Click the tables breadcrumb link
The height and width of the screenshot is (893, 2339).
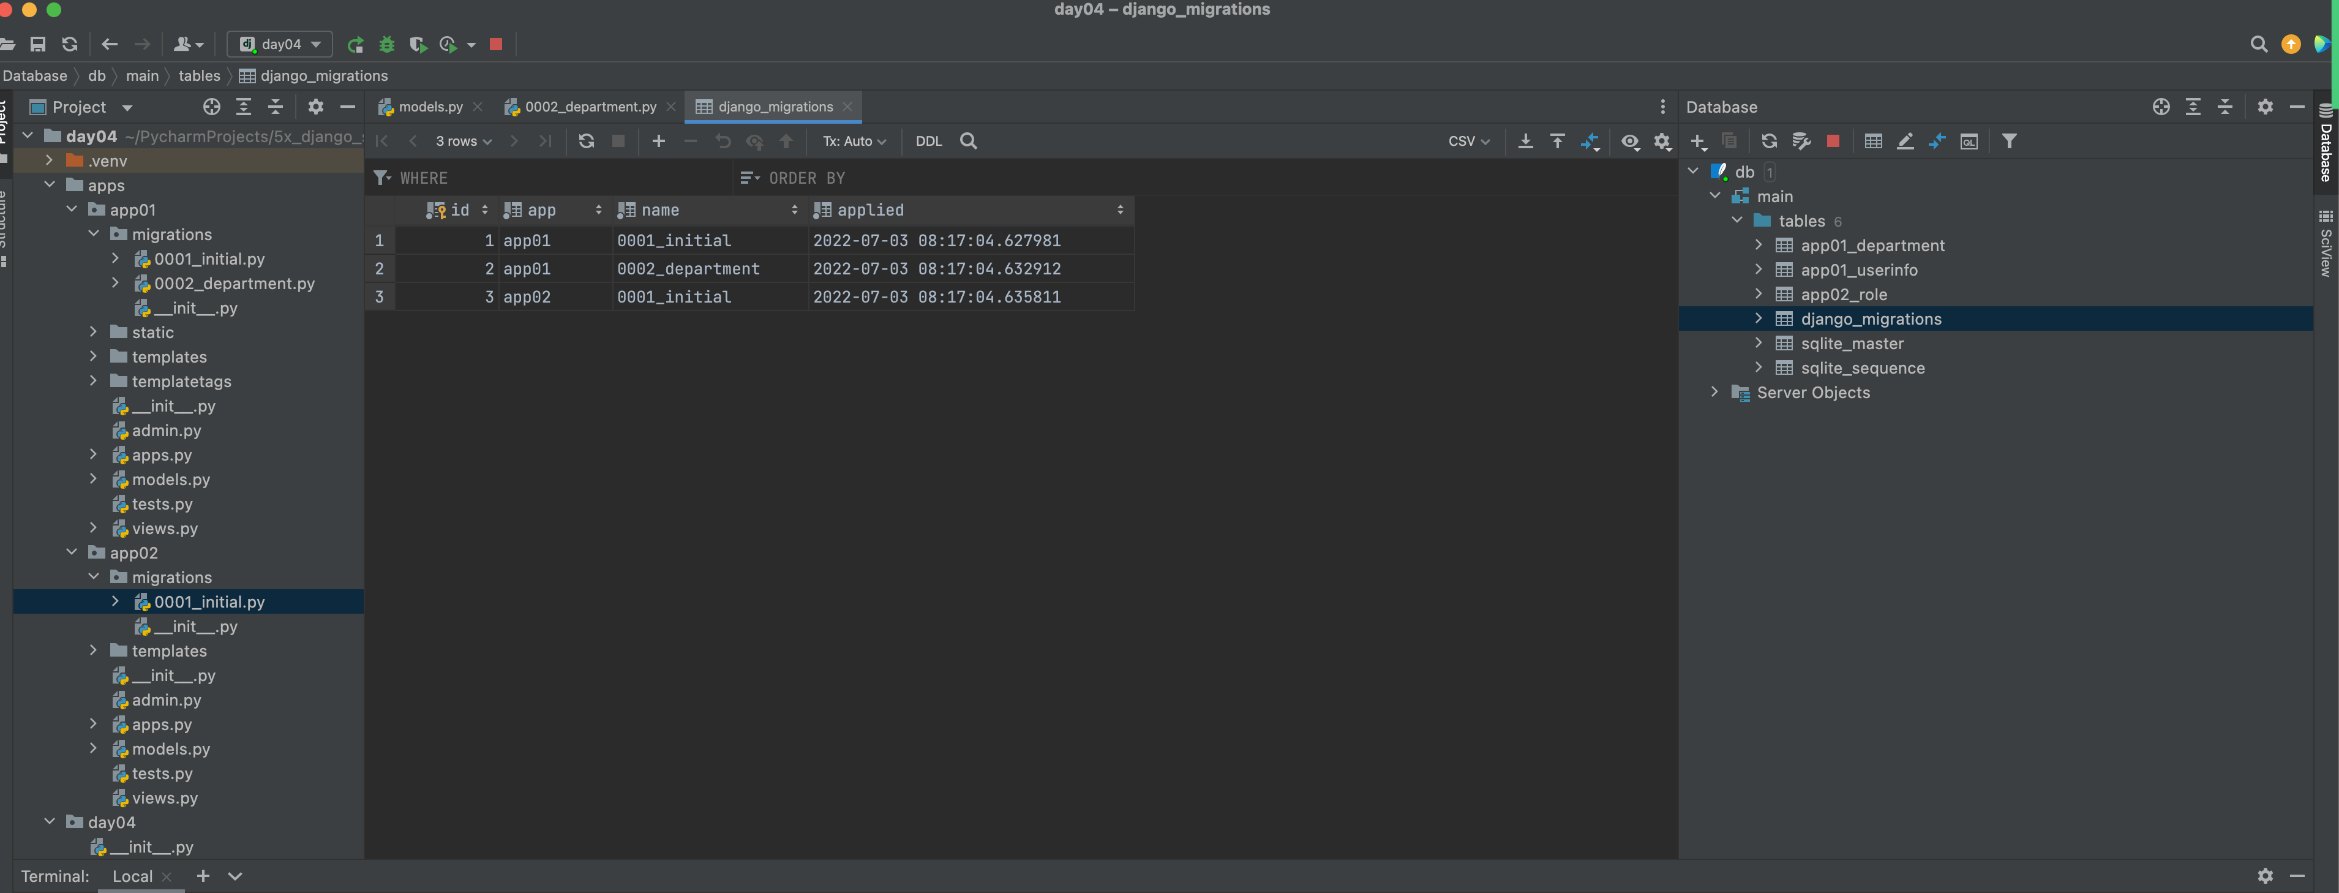(199, 75)
